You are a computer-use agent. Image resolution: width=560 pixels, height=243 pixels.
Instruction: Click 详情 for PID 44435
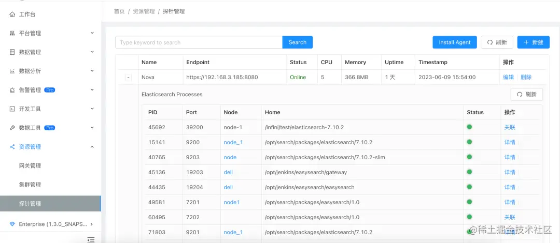tap(510, 187)
